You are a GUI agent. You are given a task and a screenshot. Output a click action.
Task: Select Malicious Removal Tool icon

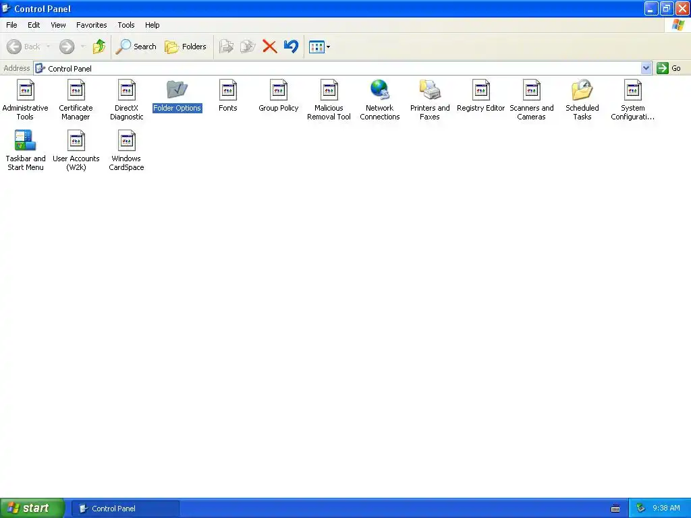coord(329,90)
